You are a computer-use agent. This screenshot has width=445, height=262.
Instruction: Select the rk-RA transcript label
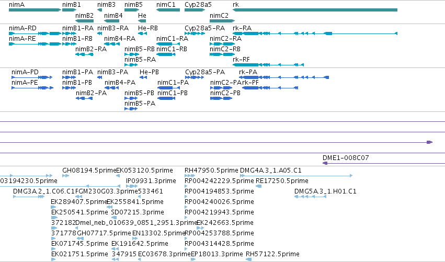(242, 28)
